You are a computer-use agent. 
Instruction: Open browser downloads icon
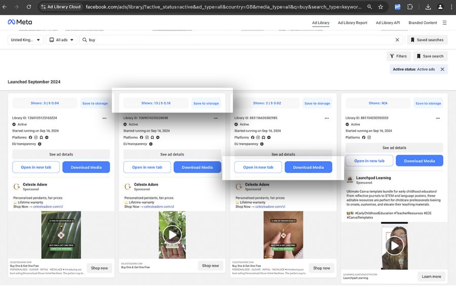(428, 7)
